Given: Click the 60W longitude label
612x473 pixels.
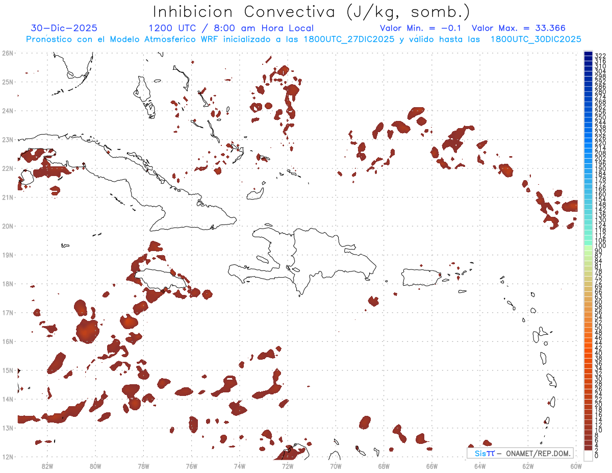Looking at the screenshot, I should (576, 466).
